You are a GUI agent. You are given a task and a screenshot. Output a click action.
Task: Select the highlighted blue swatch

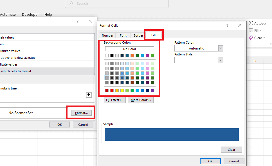(x=122, y=78)
